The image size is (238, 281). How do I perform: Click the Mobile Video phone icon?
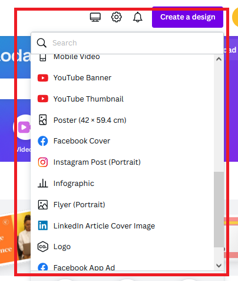[x=42, y=57]
